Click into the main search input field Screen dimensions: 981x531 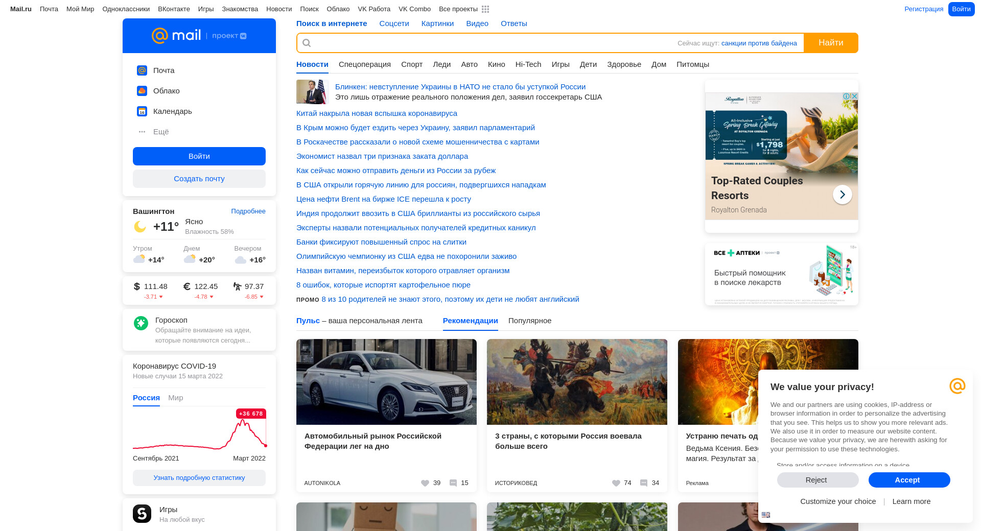tap(491, 43)
